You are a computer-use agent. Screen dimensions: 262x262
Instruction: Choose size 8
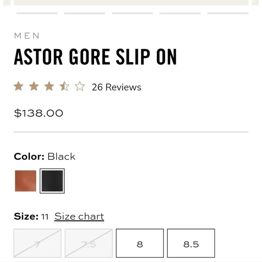[x=140, y=243]
